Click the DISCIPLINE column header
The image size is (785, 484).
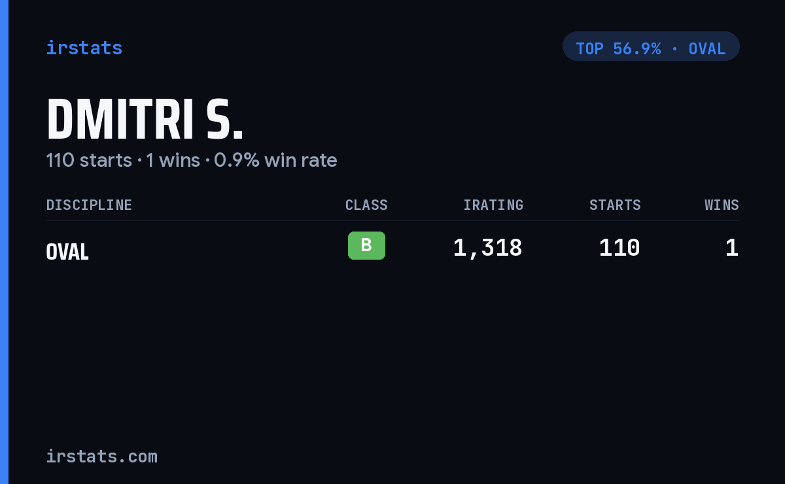pyautogui.click(x=89, y=205)
